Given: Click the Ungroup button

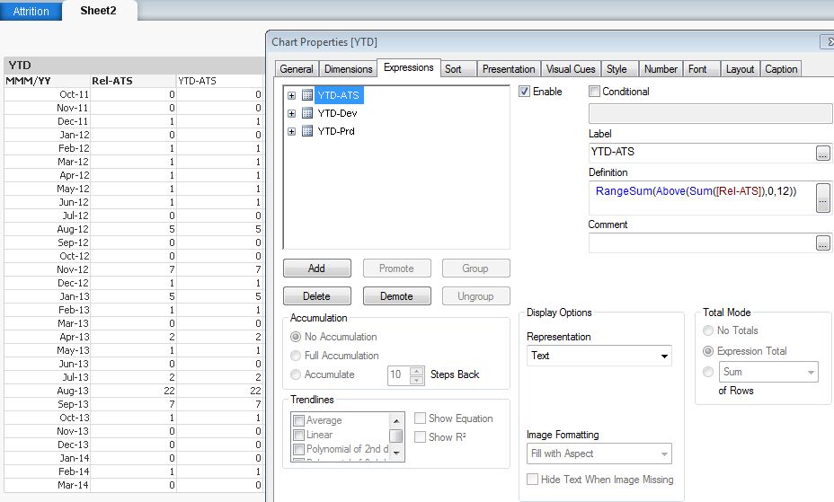Looking at the screenshot, I should point(475,295).
